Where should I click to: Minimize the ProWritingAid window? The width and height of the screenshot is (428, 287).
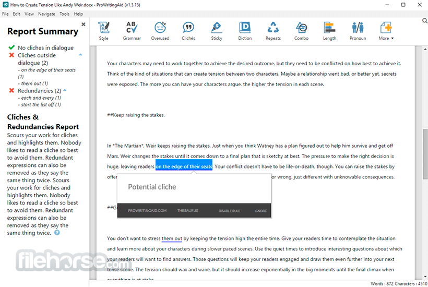click(x=387, y=5)
